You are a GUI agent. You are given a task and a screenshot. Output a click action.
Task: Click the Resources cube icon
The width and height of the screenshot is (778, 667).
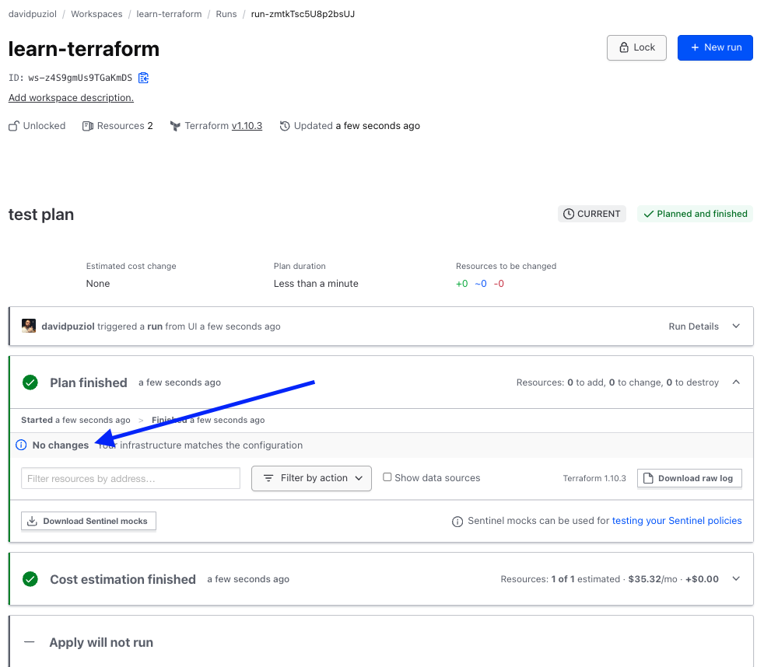(x=88, y=126)
